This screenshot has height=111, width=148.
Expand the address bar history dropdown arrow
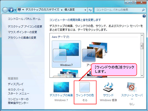click(85, 10)
